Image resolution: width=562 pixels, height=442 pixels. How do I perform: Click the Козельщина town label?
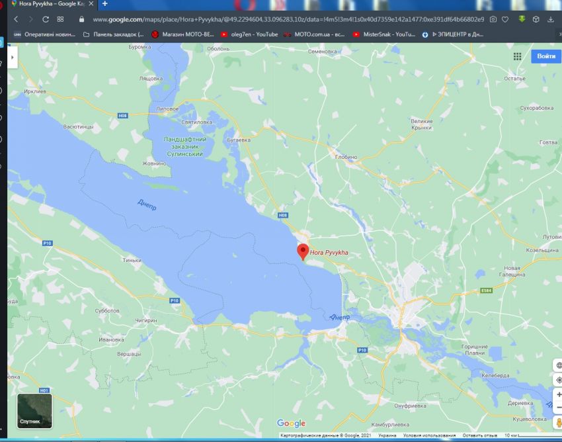click(542, 249)
